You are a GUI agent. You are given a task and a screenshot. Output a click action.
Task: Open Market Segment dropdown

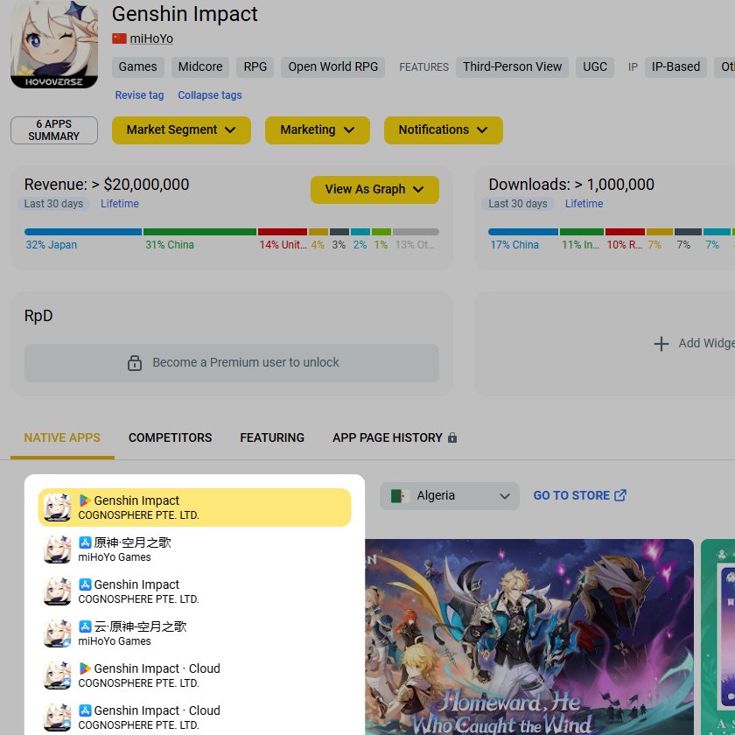181,129
